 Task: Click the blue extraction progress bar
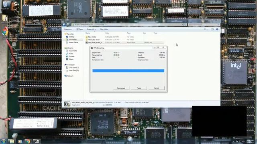[128, 71]
